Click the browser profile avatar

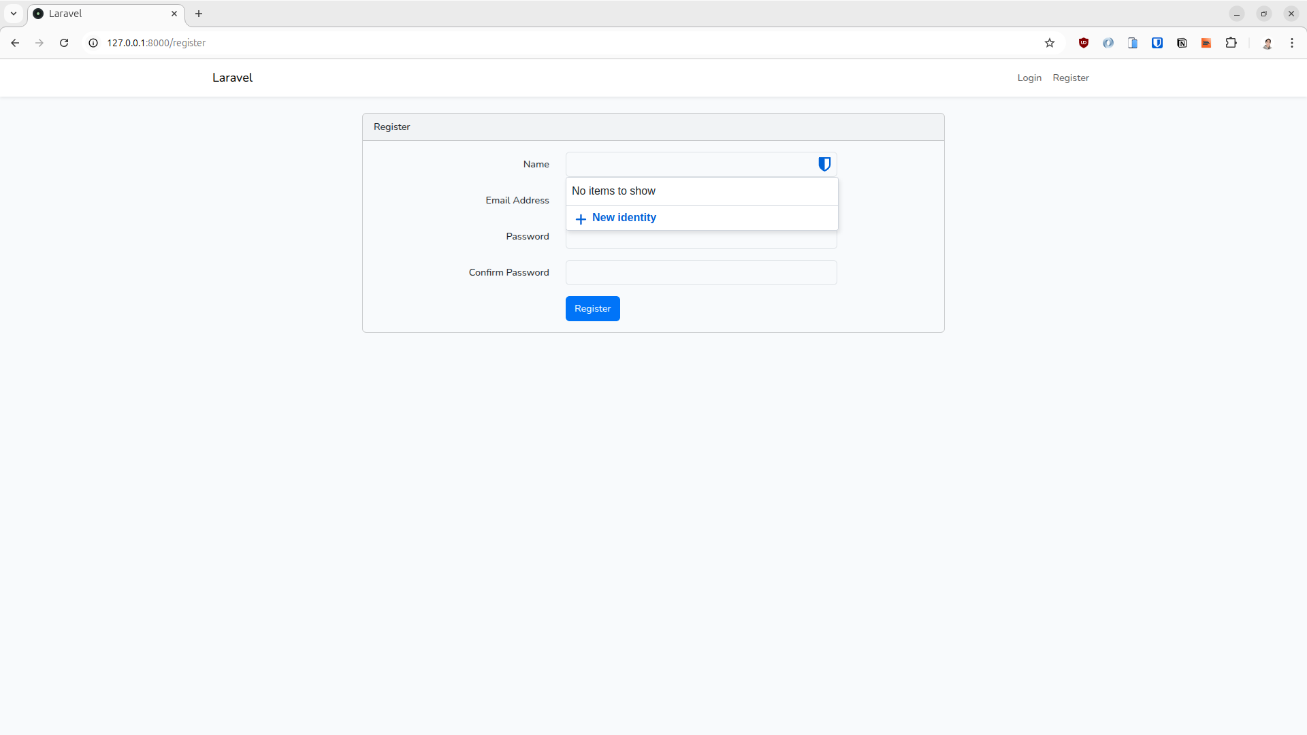coord(1268,43)
